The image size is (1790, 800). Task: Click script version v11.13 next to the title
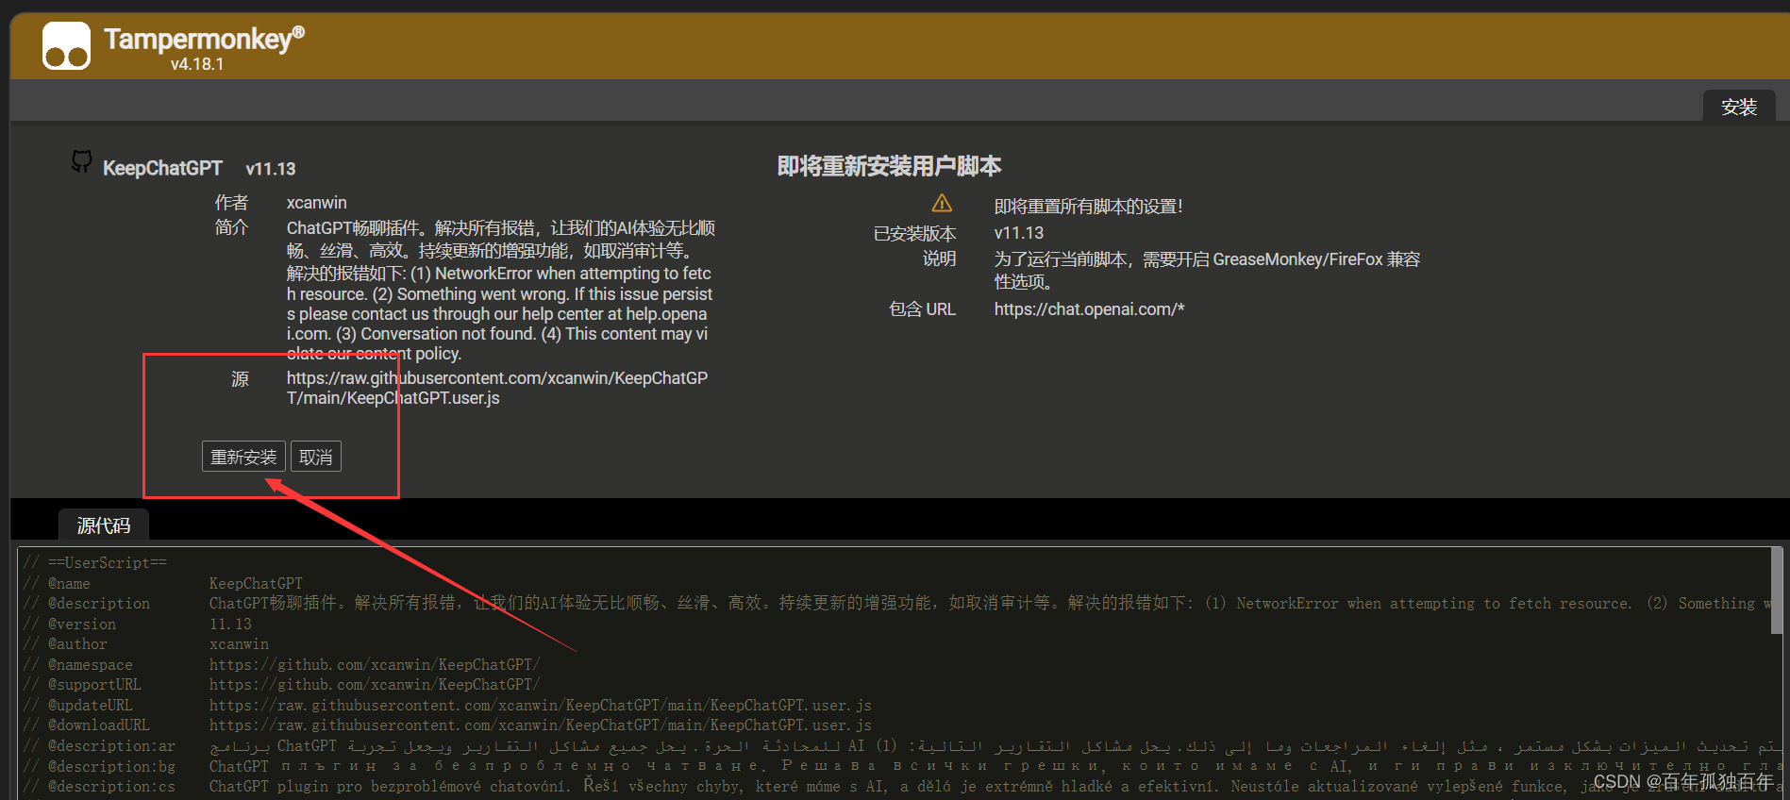pyautogui.click(x=271, y=169)
